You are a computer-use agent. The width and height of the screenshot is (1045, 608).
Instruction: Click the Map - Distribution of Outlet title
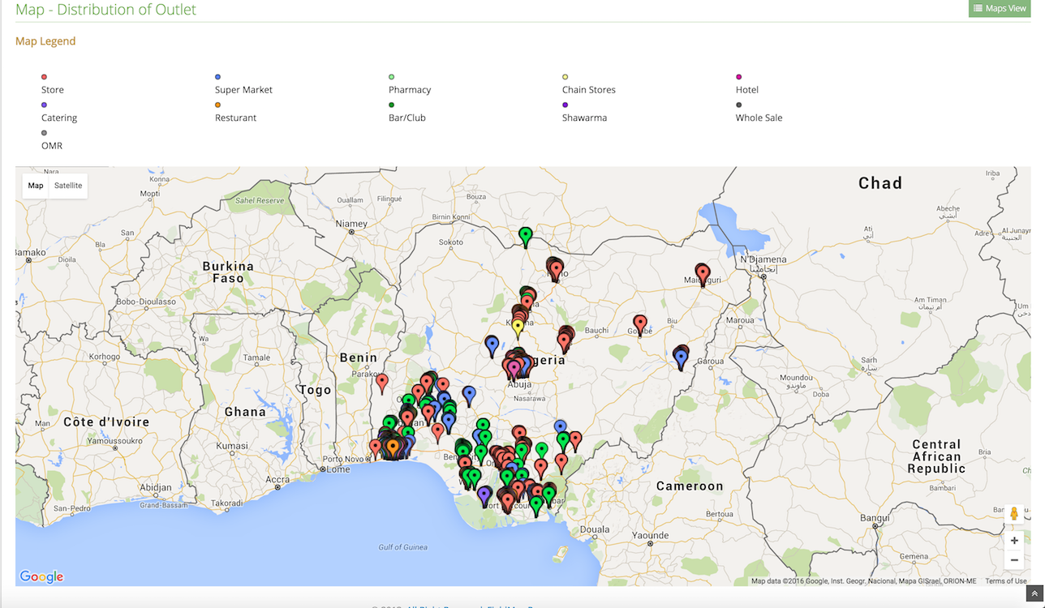pos(105,10)
